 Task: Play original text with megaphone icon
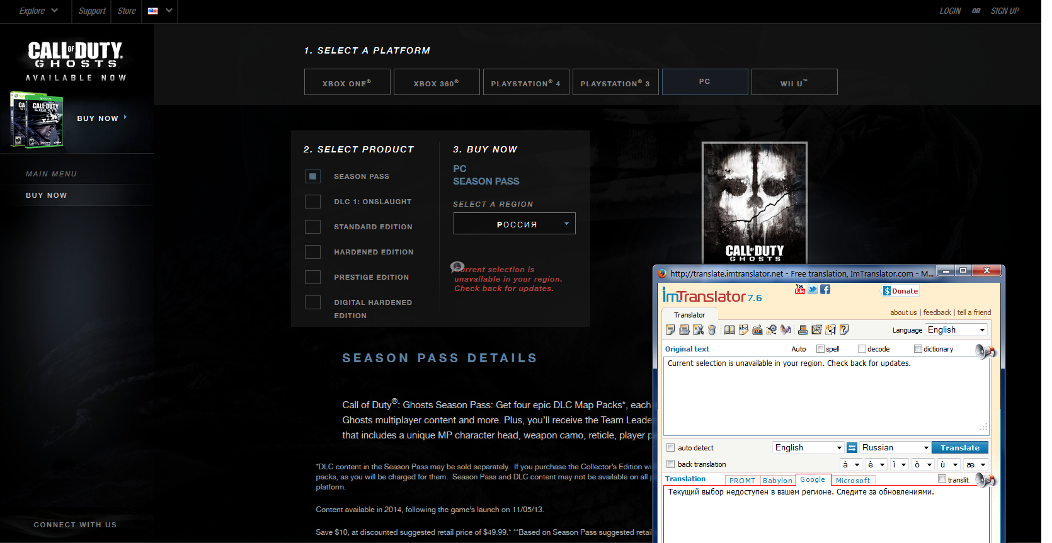(985, 351)
